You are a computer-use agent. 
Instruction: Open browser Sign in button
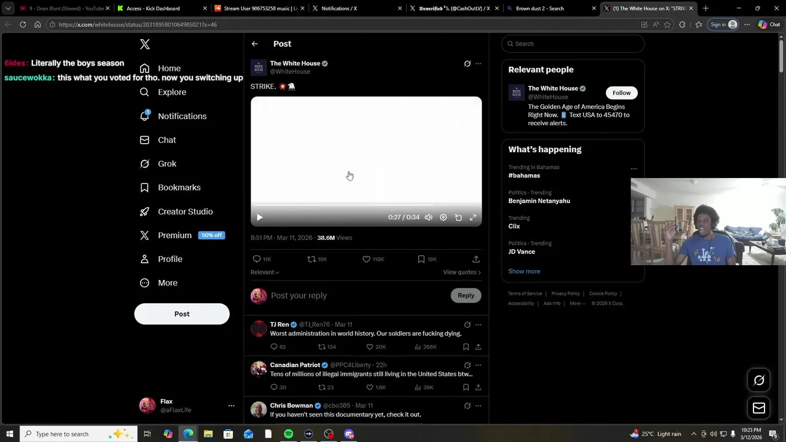723,25
